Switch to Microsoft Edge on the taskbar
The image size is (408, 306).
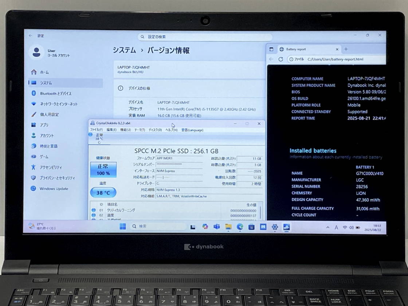click(240, 227)
